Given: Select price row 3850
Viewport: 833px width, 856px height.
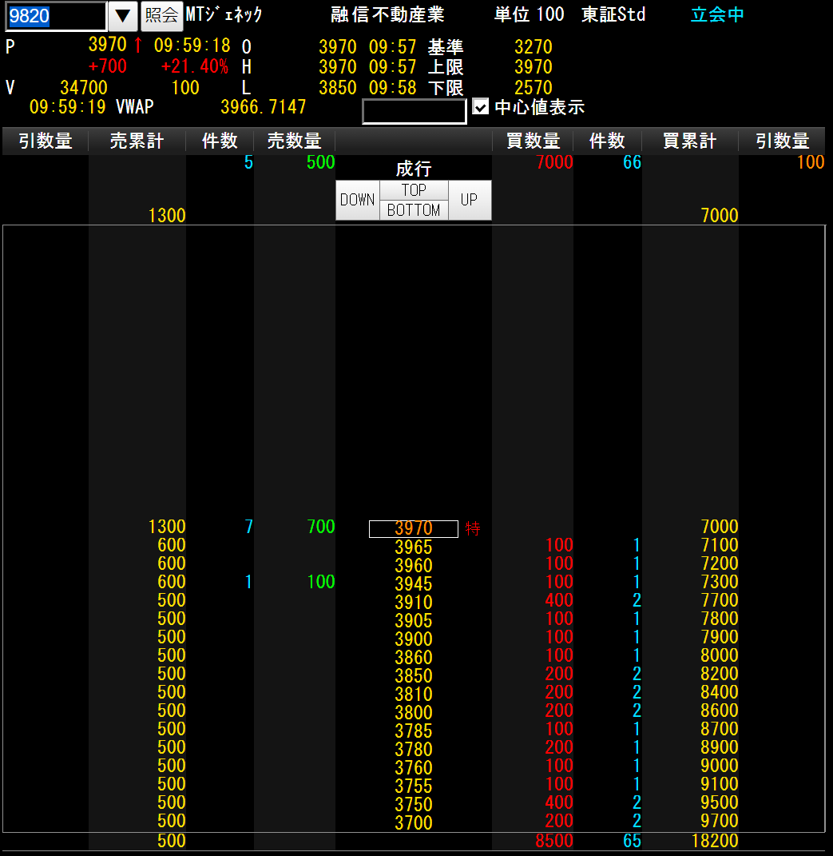Looking at the screenshot, I should tap(414, 676).
